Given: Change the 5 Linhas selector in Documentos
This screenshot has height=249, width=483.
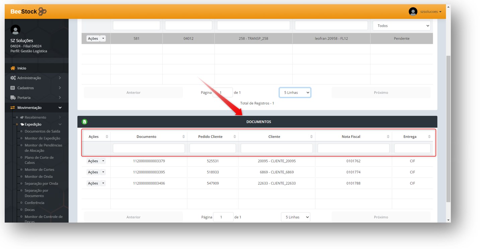Looking at the screenshot, I should 295,217.
